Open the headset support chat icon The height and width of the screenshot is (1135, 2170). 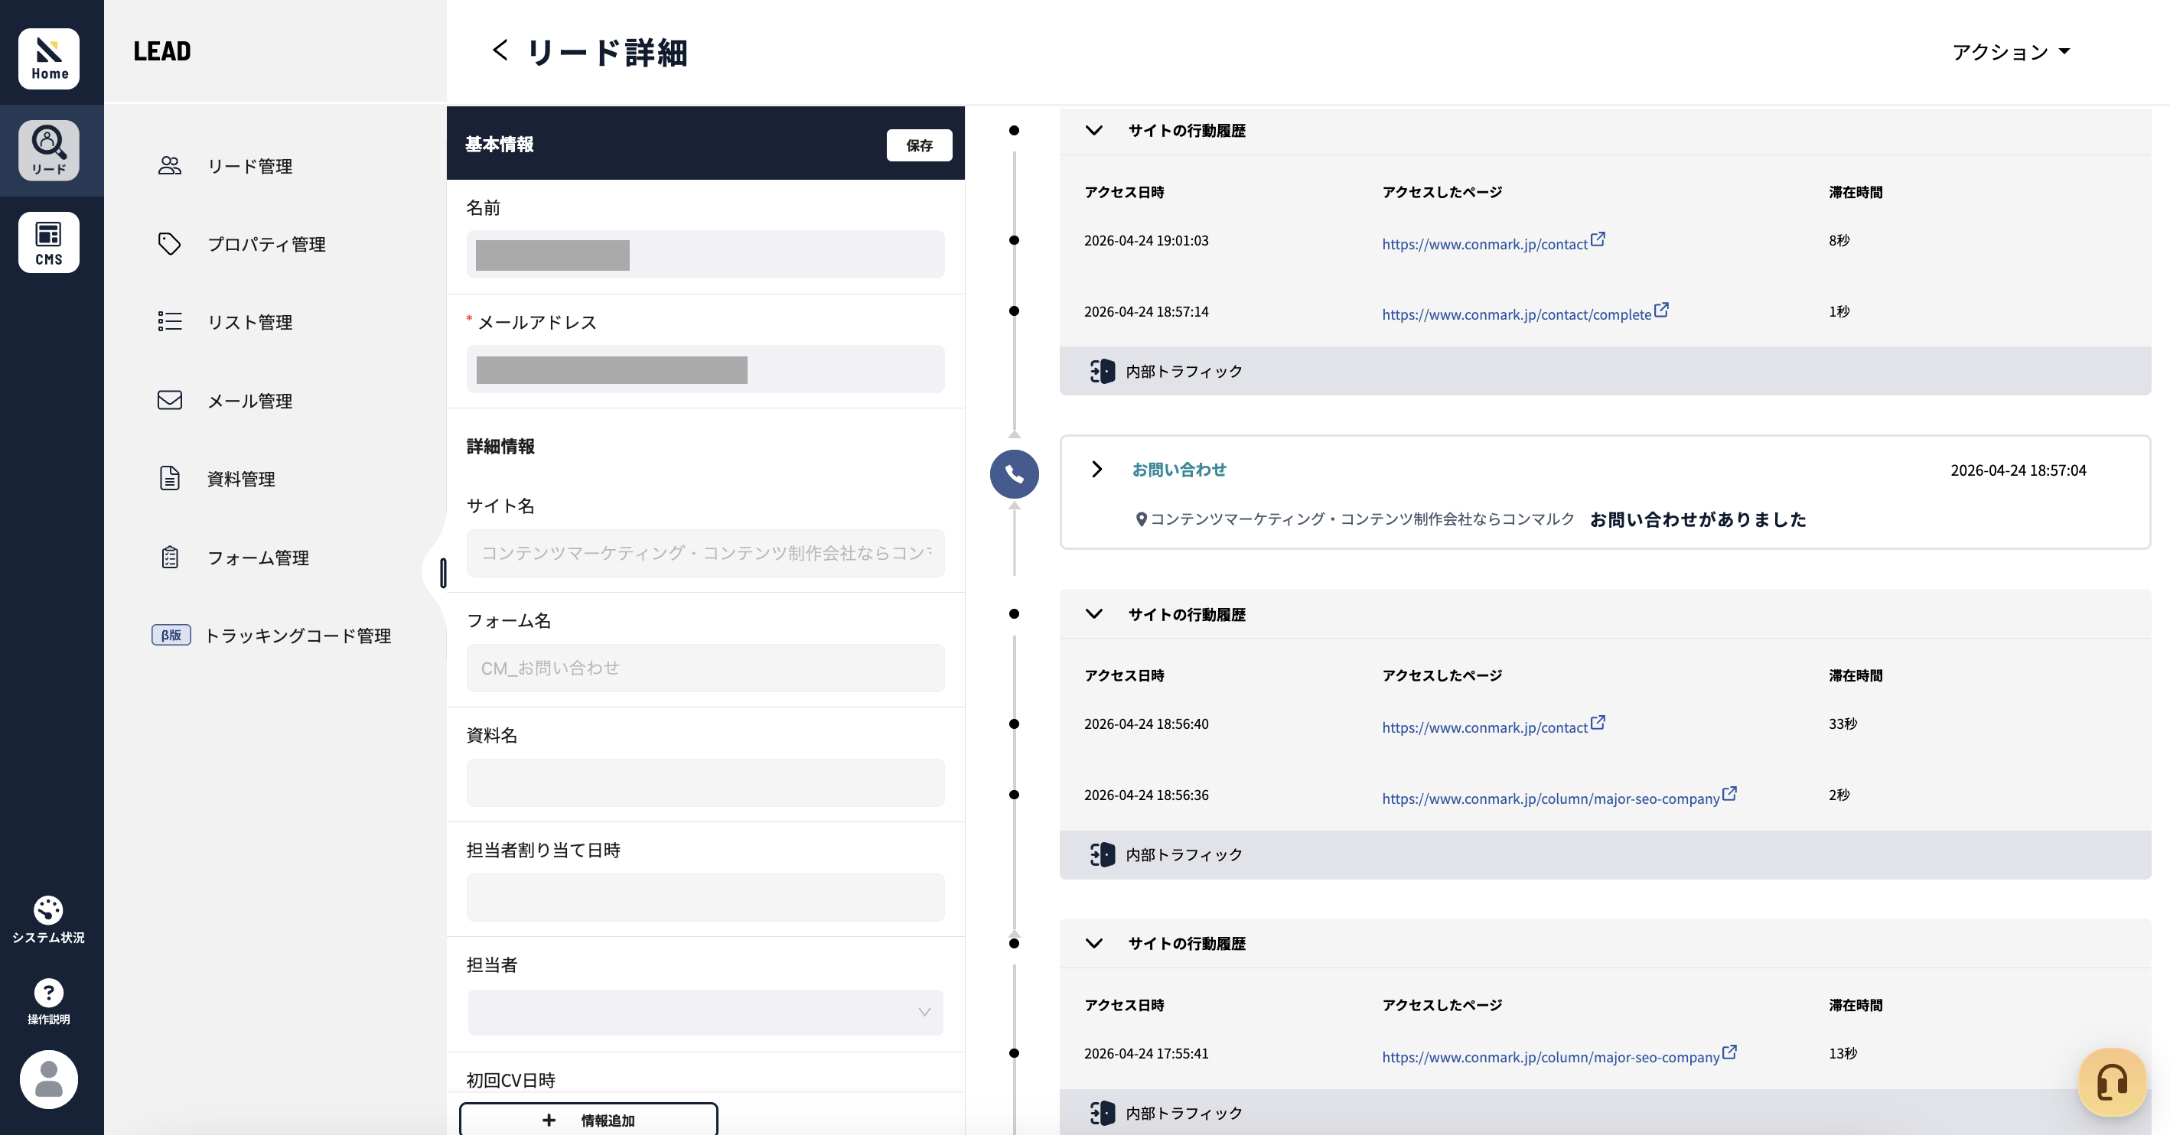click(x=2112, y=1082)
